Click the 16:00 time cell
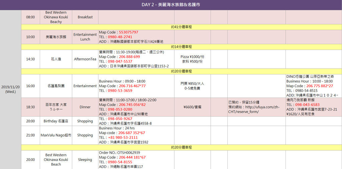Screen dimensions: 342x169 pyautogui.click(x=30, y=86)
